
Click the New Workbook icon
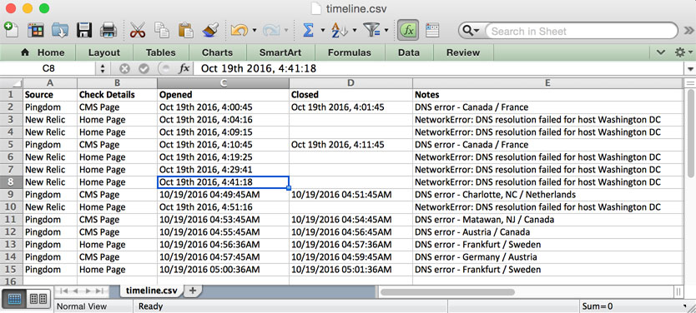pyautogui.click(x=11, y=31)
